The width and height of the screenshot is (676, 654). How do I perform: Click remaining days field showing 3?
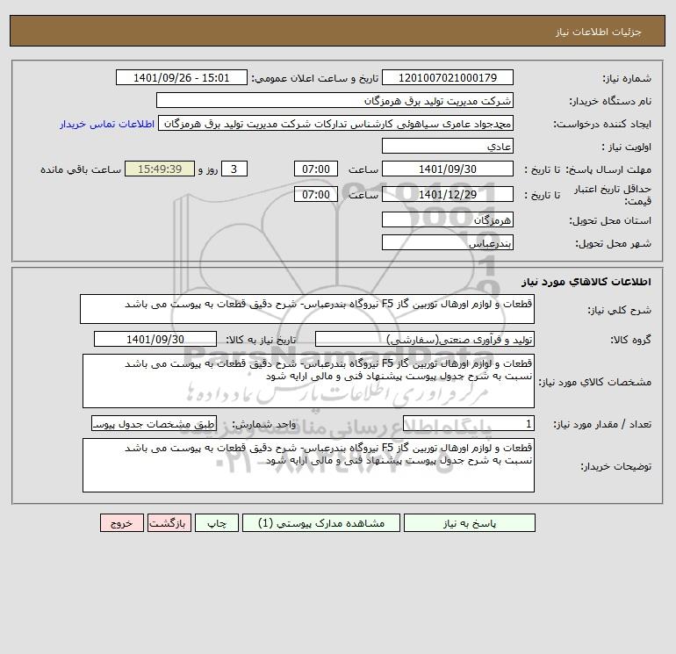(234, 169)
